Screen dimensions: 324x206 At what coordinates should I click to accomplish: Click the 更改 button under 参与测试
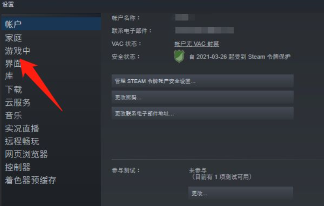[x=241, y=193]
